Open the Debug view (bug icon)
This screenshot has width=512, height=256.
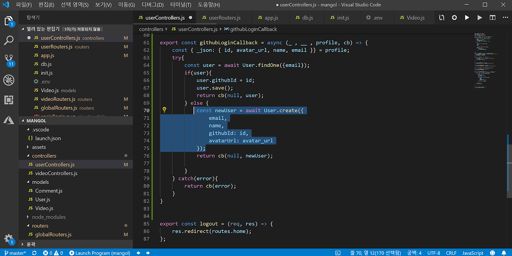(9, 80)
